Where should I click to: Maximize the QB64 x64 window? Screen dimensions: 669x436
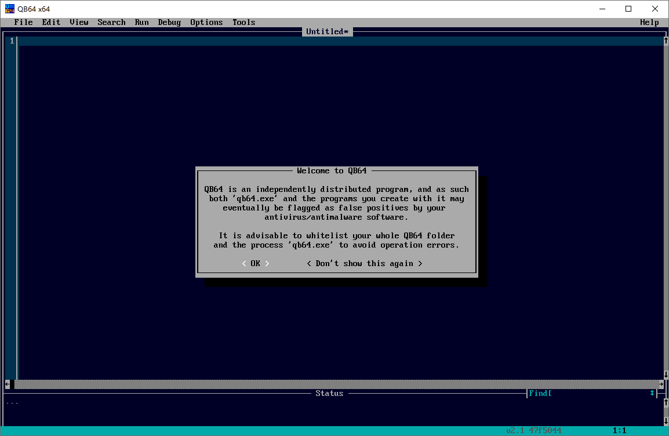(628, 9)
